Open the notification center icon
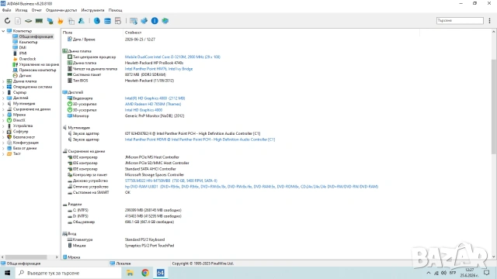Image resolution: width=497 pixels, height=279 pixels. pos(487,273)
